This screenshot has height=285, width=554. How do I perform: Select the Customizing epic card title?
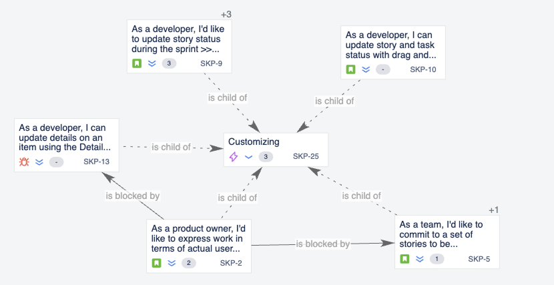click(254, 142)
